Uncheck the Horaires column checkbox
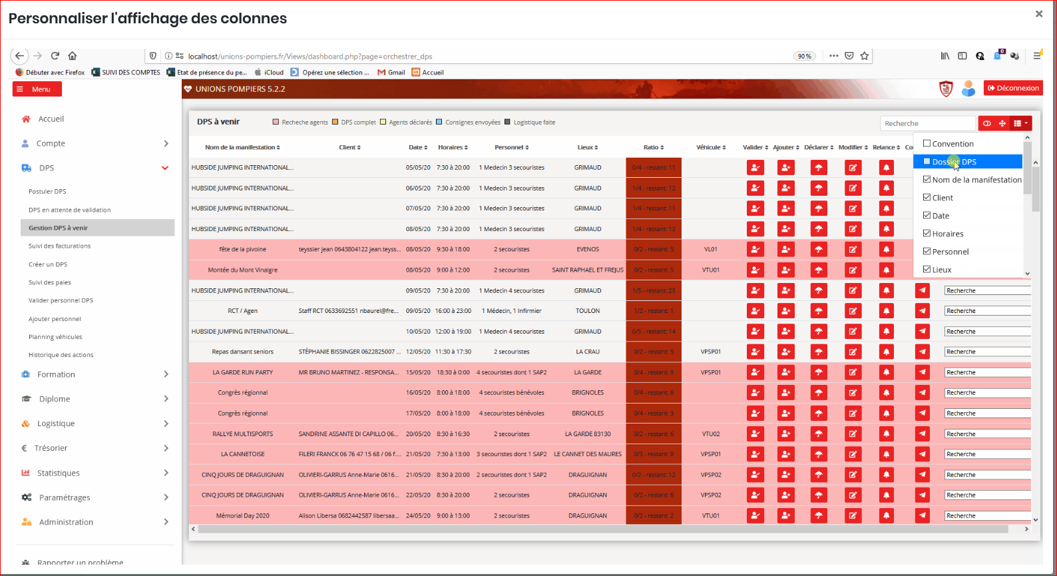 pos(927,234)
